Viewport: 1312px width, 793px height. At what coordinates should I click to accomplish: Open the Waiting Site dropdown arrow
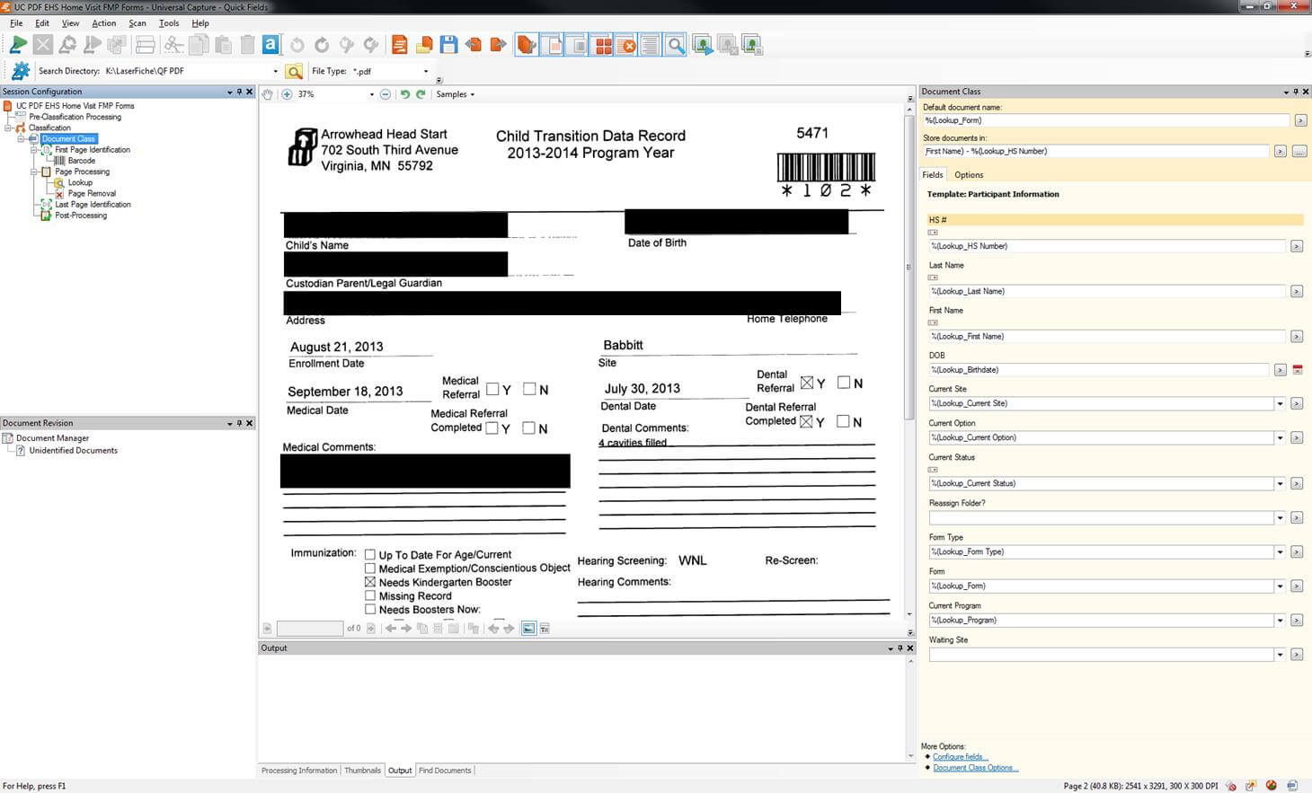pos(1280,655)
